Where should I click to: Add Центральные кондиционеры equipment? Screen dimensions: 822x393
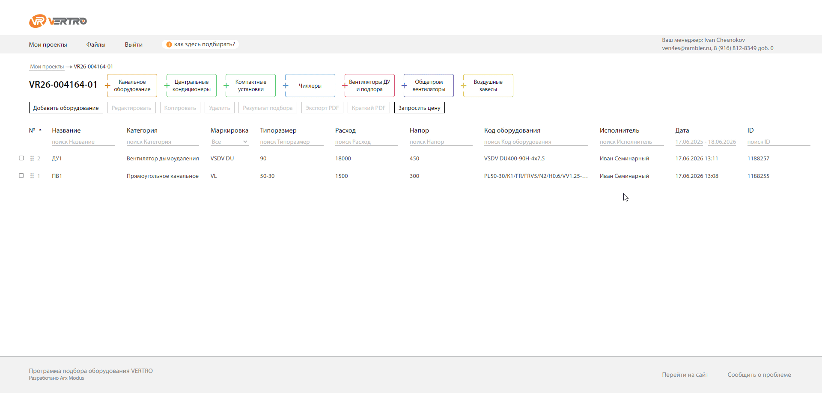click(191, 86)
